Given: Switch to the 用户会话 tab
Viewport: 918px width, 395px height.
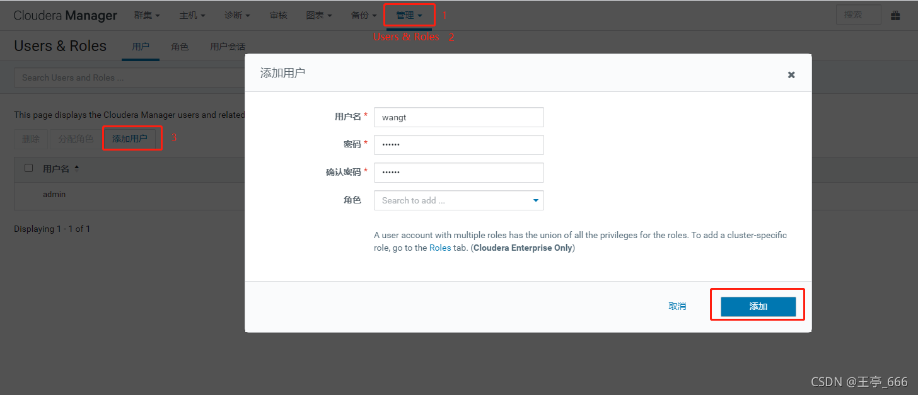Looking at the screenshot, I should coord(228,47).
